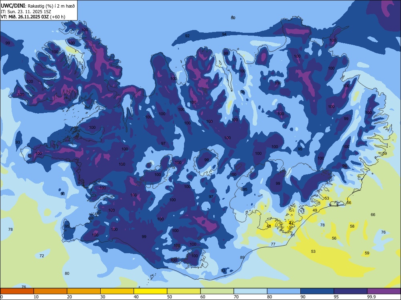The width and height of the screenshot is (401, 300).
Task: Pick the bright yellow 40–50 legend swatch
Action: coord(150,291)
